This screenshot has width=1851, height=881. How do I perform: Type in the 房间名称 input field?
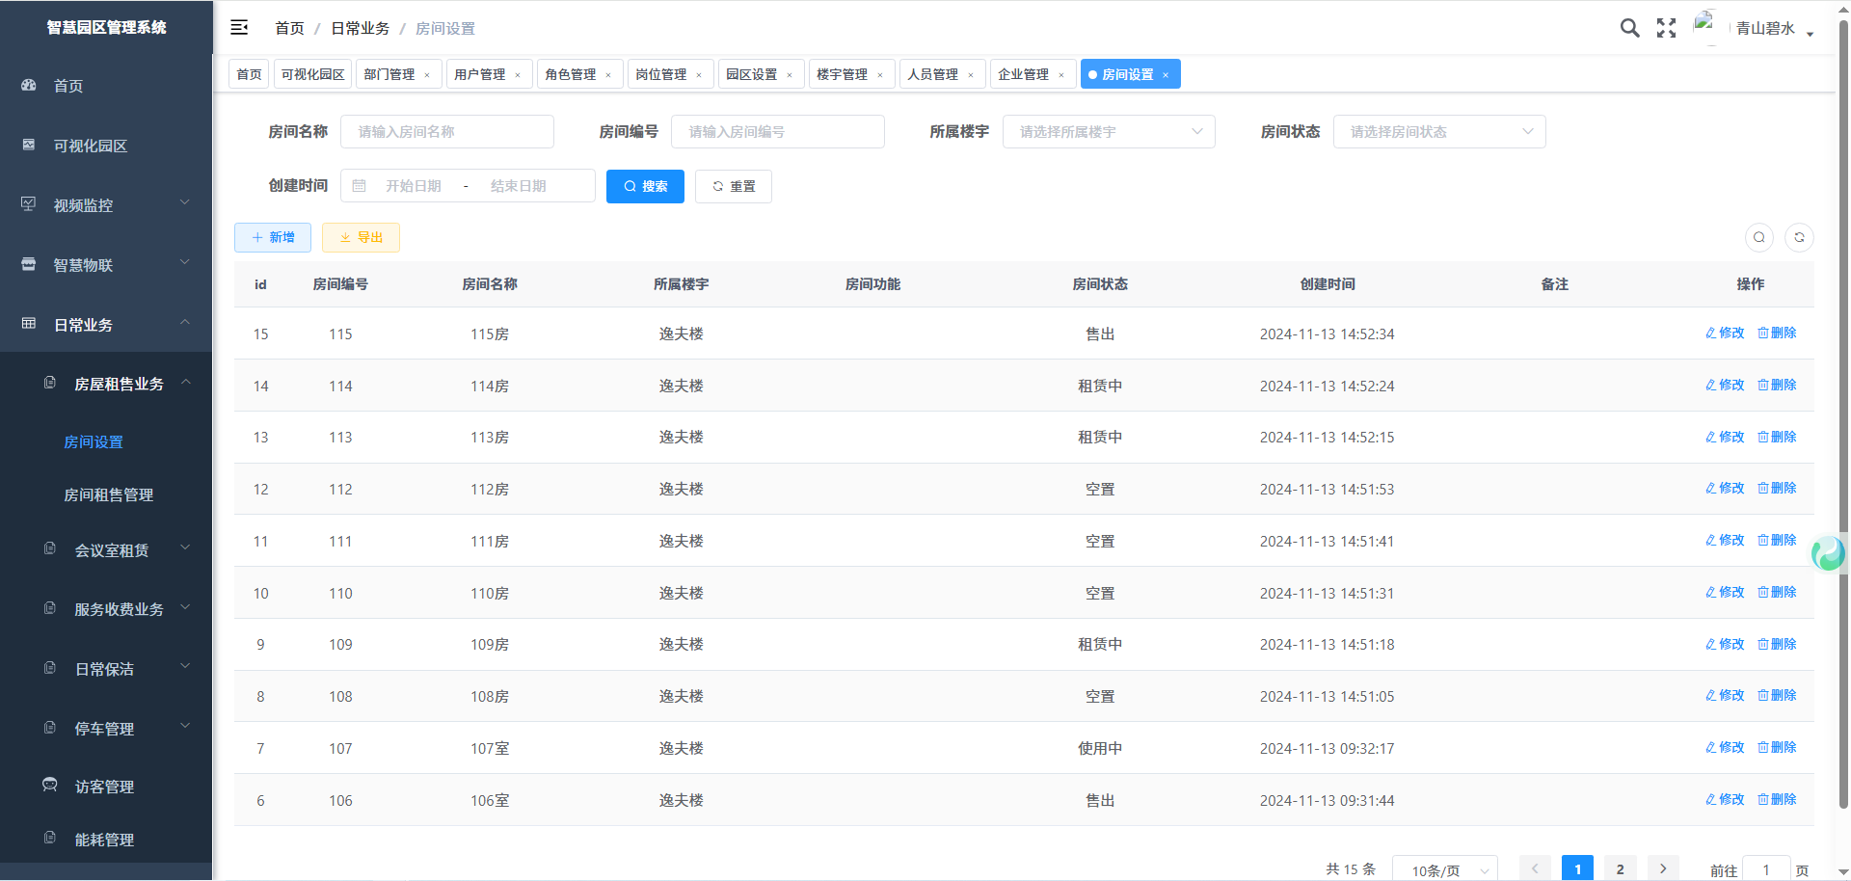tap(447, 132)
